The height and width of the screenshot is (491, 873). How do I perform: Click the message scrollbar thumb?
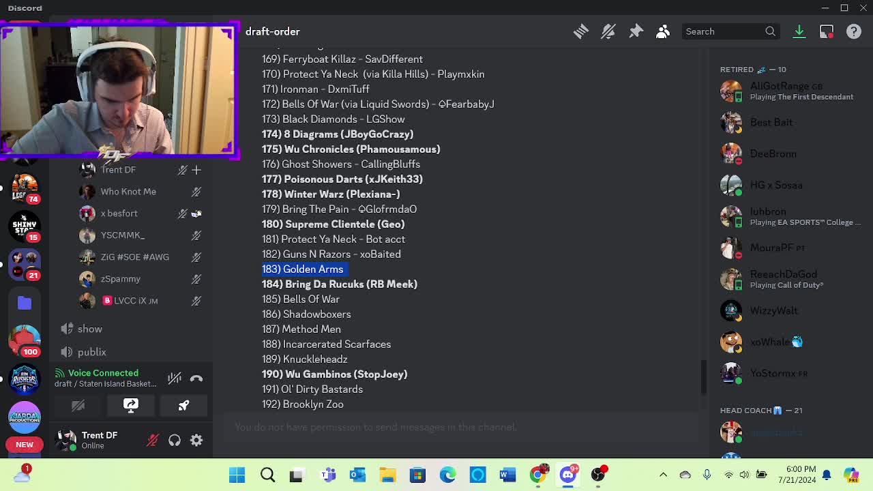coord(705,376)
